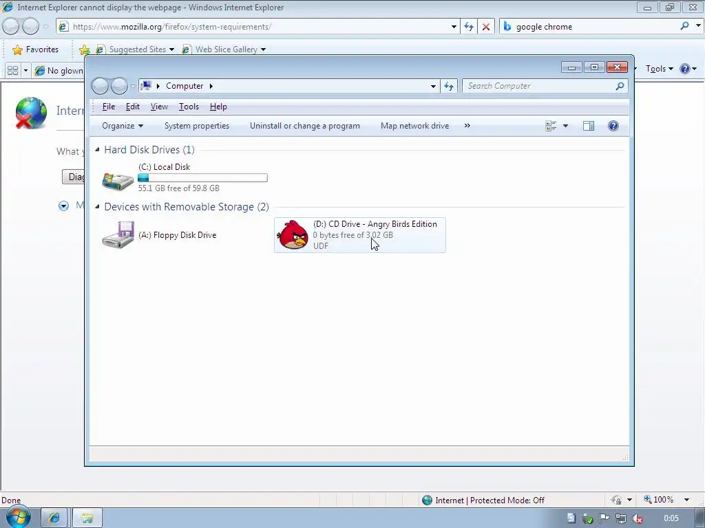Open the Edit menu

[x=133, y=107]
